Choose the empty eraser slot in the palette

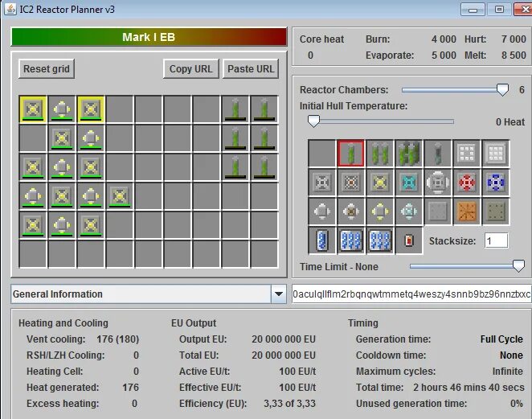[322, 153]
